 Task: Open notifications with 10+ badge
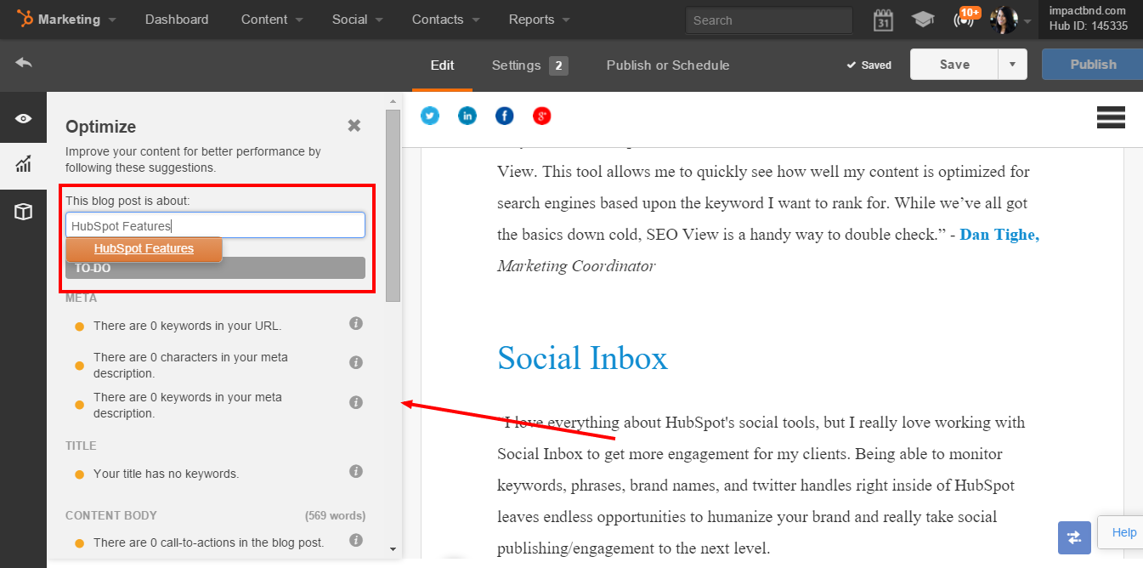point(965,18)
